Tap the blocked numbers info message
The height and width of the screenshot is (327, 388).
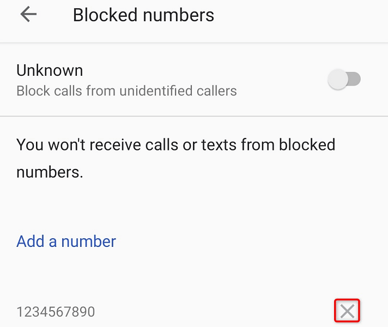[175, 158]
